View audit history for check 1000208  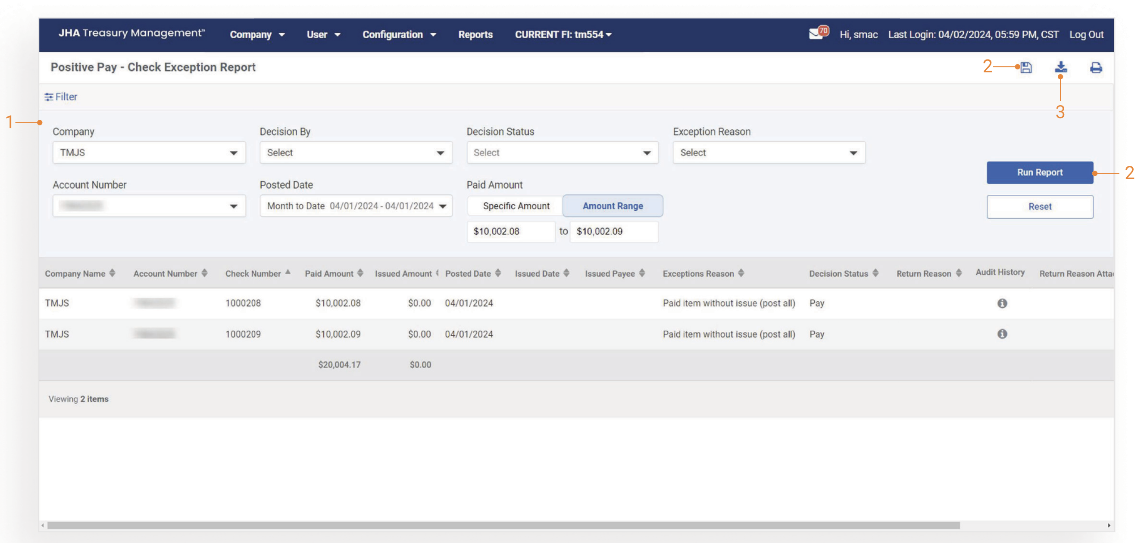click(x=1002, y=303)
